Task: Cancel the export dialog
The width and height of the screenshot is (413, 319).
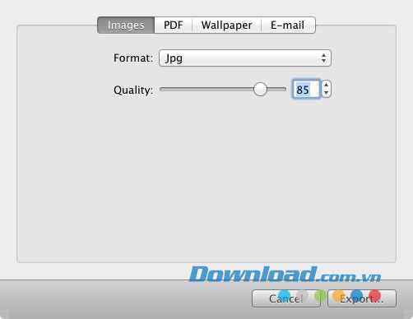Action: tap(286, 298)
